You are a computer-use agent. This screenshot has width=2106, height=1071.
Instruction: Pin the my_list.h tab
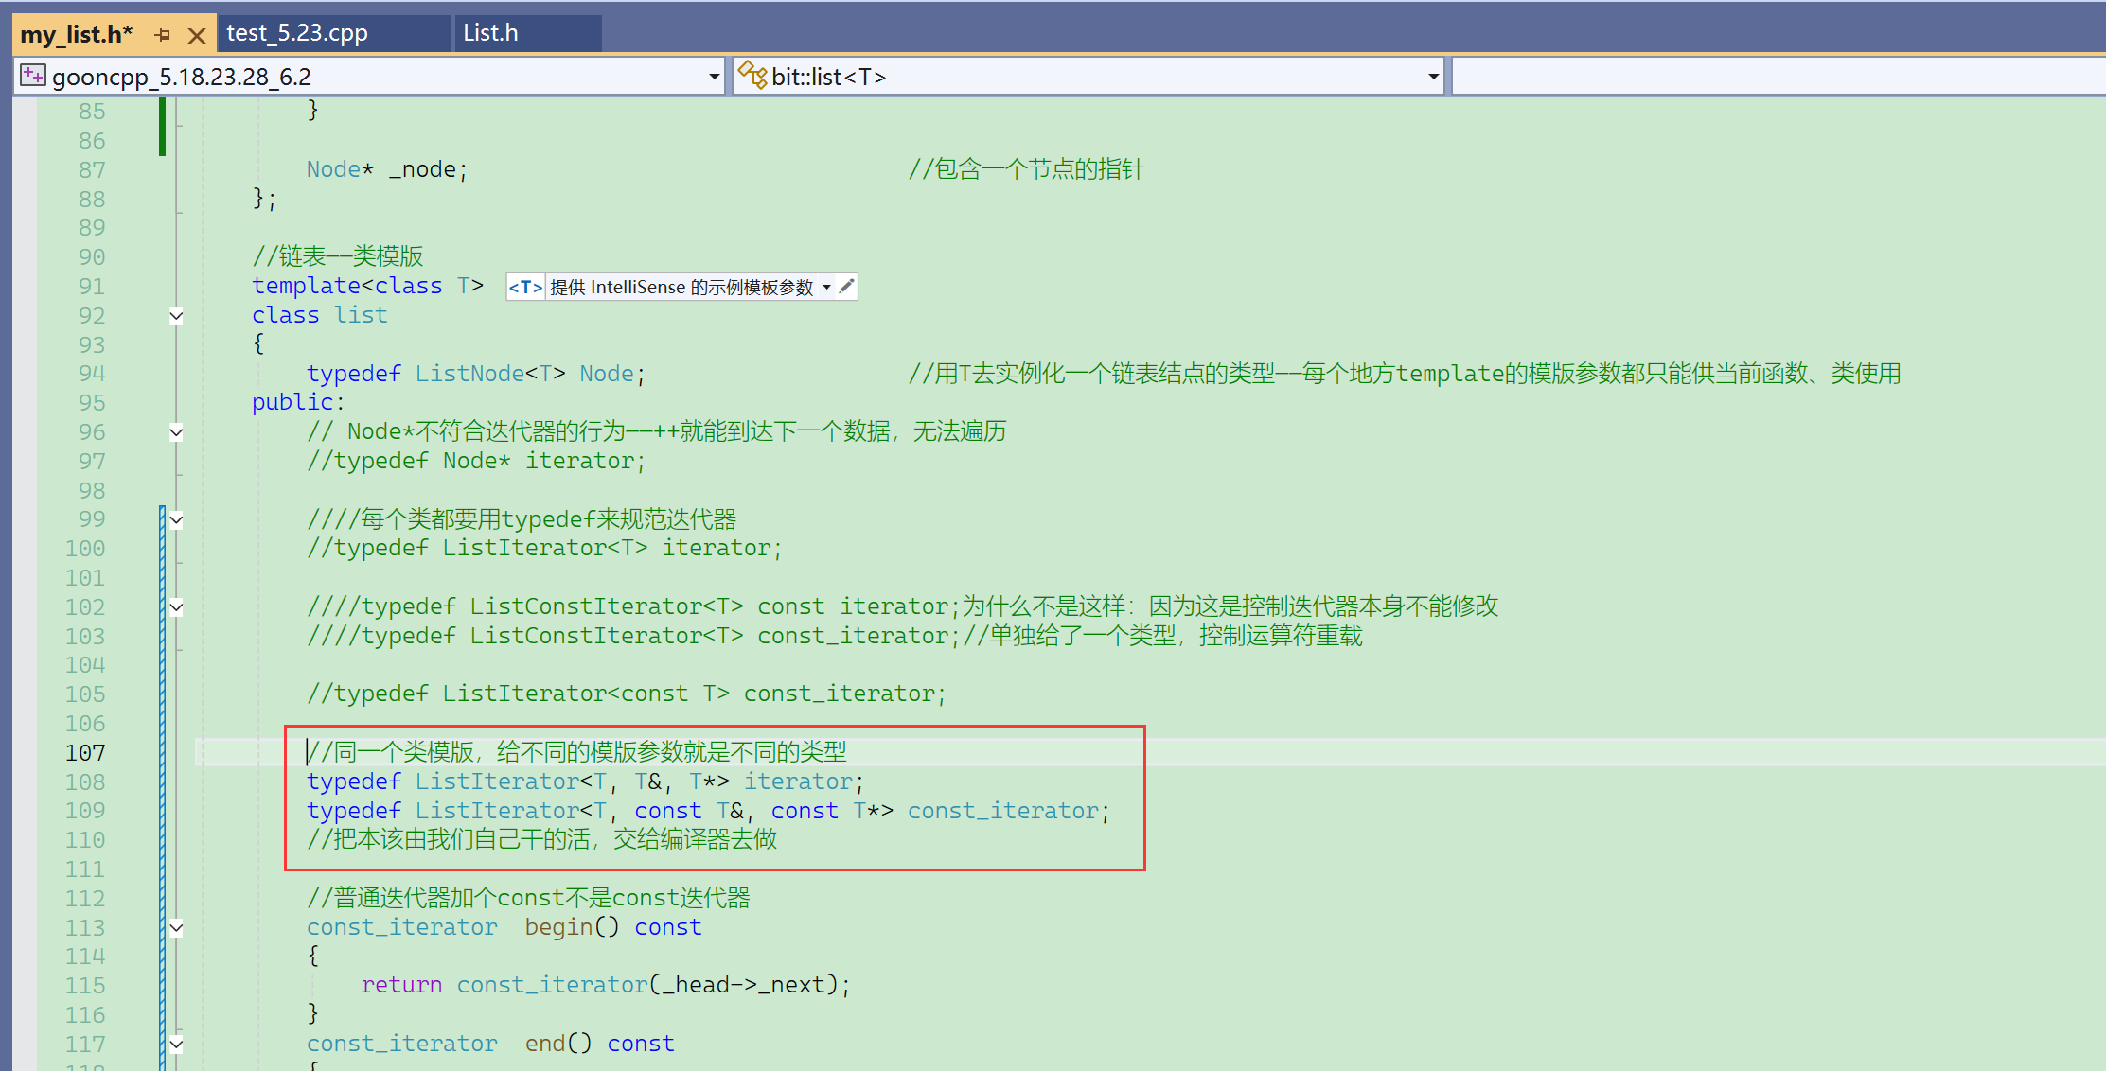(163, 35)
